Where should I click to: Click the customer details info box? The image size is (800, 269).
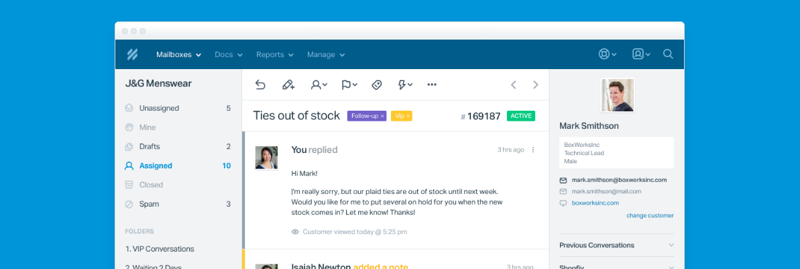pos(616,153)
